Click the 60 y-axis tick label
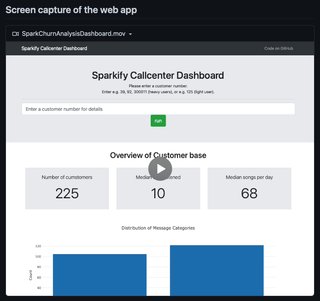320x301 pixels. [39, 278]
